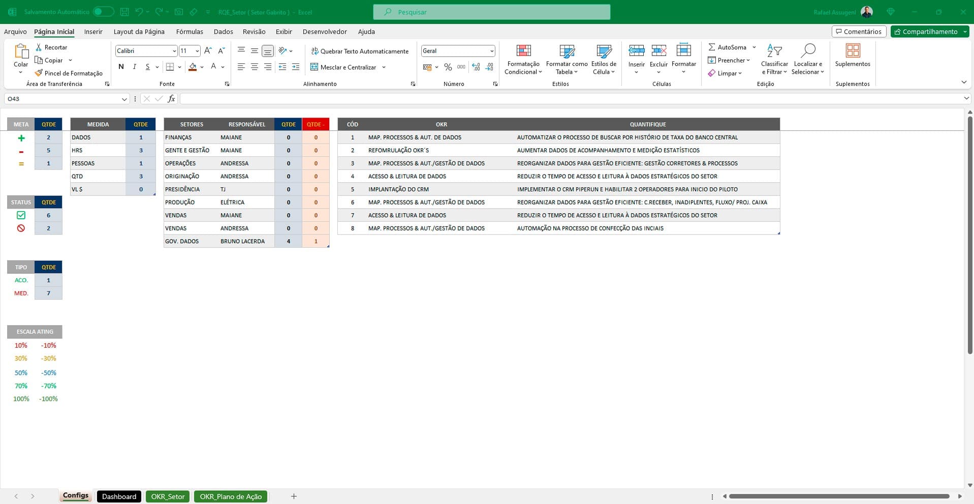Apply percent style format
This screenshot has height=504, width=974.
(448, 67)
